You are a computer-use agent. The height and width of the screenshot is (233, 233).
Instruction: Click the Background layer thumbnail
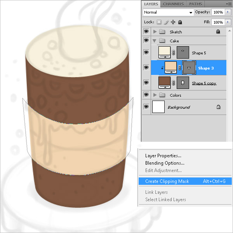pos(158,107)
